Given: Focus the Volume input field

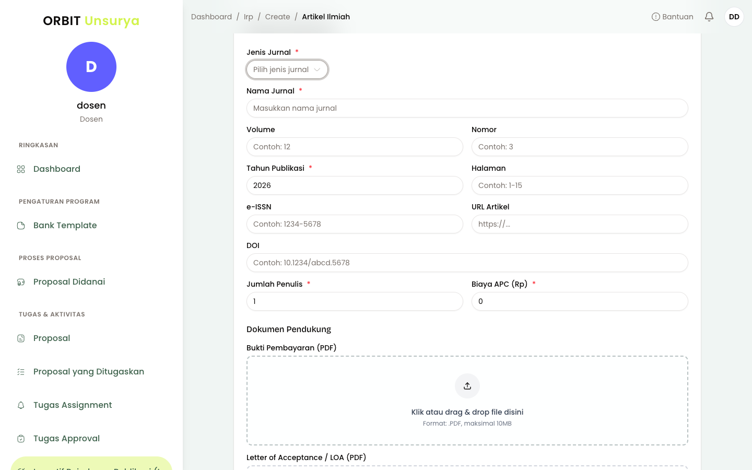Looking at the screenshot, I should [x=355, y=147].
